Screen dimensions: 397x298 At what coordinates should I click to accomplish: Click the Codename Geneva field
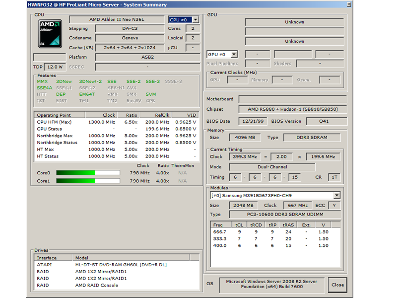coord(130,38)
